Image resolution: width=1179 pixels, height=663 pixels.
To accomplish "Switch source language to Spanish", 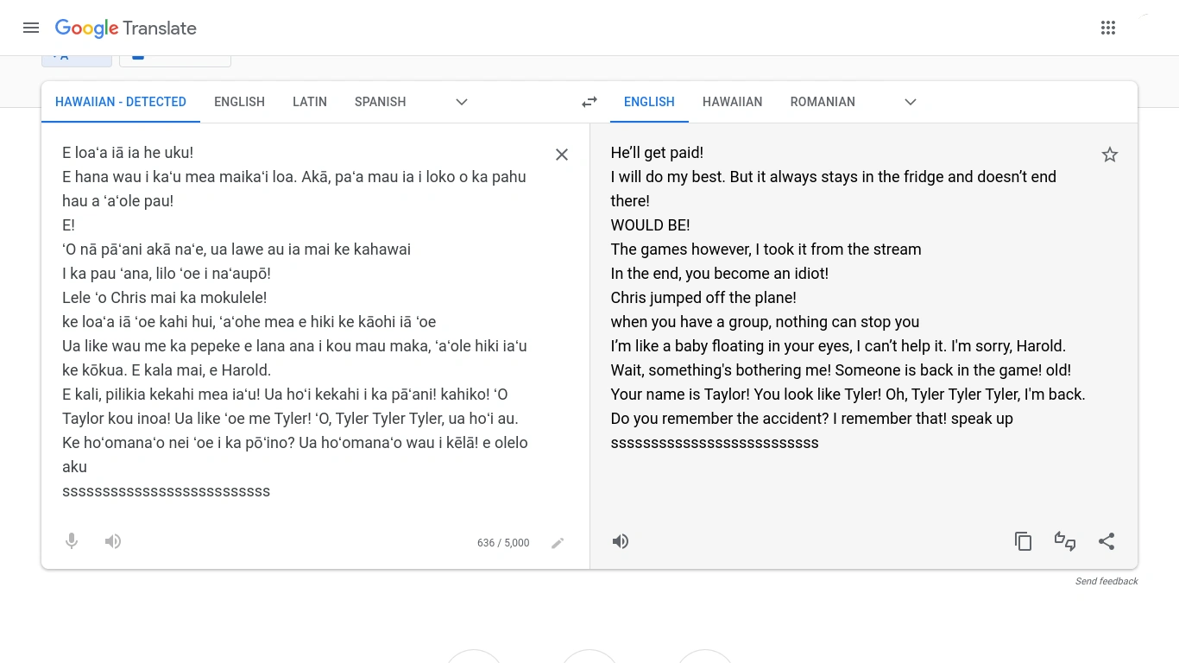I will [x=380, y=102].
